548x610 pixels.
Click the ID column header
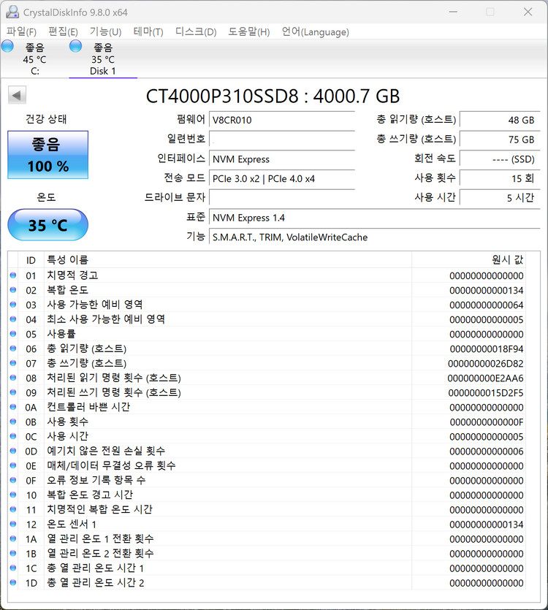tap(31, 260)
